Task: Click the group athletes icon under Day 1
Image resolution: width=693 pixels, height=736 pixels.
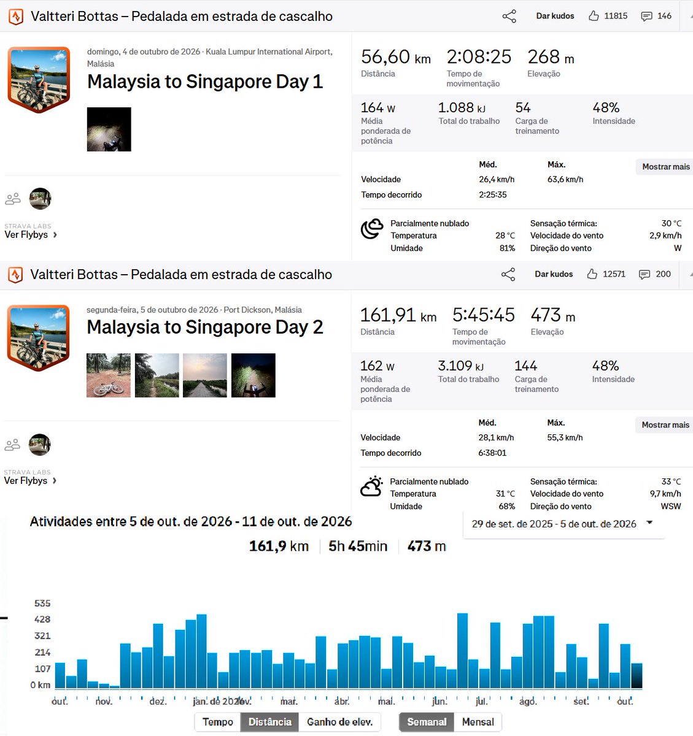Action: [x=13, y=199]
